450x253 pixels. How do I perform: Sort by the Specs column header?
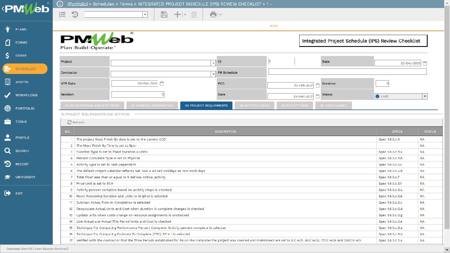click(x=397, y=132)
